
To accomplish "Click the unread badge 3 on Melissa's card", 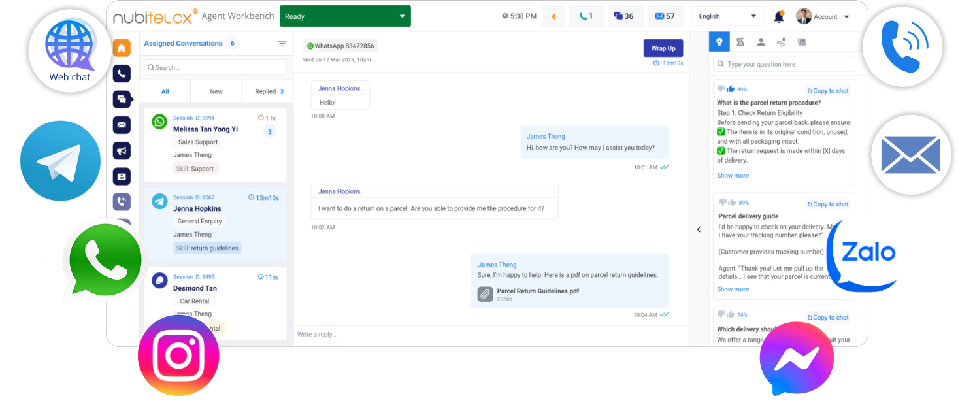I will (269, 132).
